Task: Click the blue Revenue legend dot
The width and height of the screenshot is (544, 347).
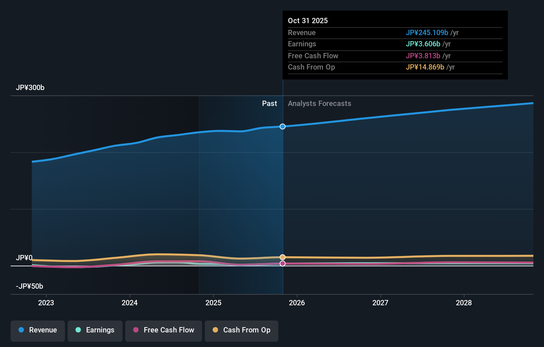Action: (x=21, y=330)
